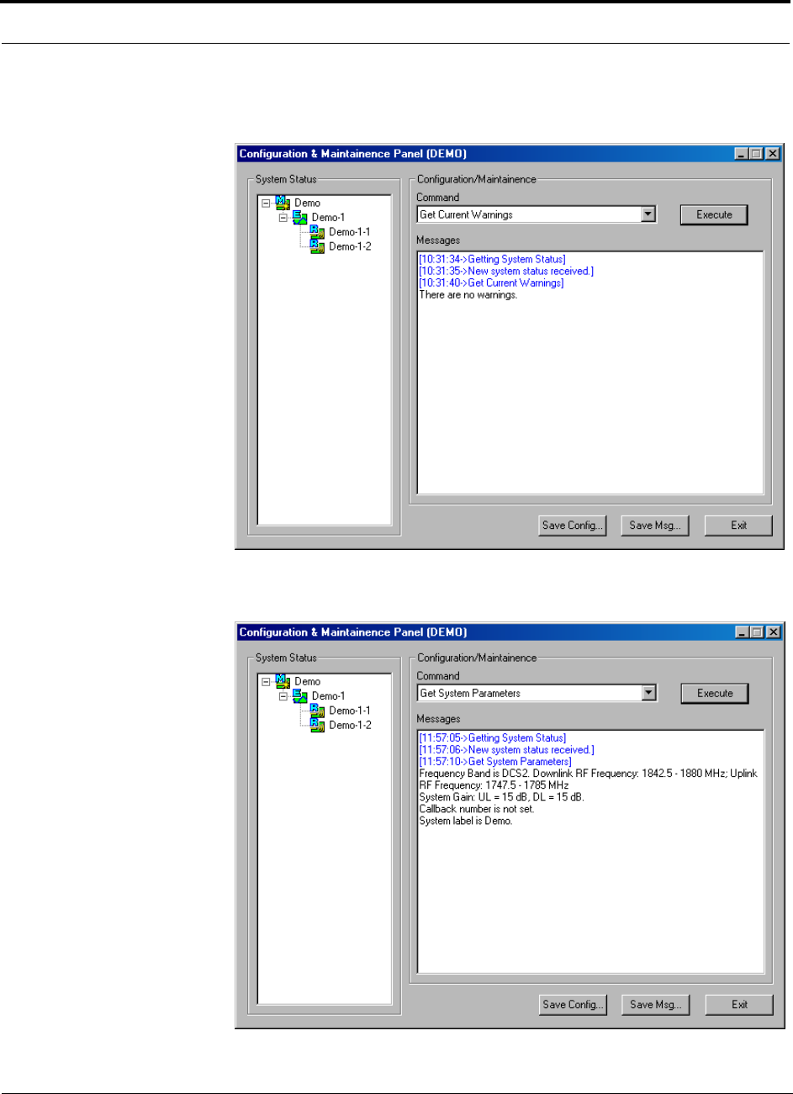Close the upper Configuration panel window
The height and width of the screenshot is (1094, 793).
click(772, 154)
